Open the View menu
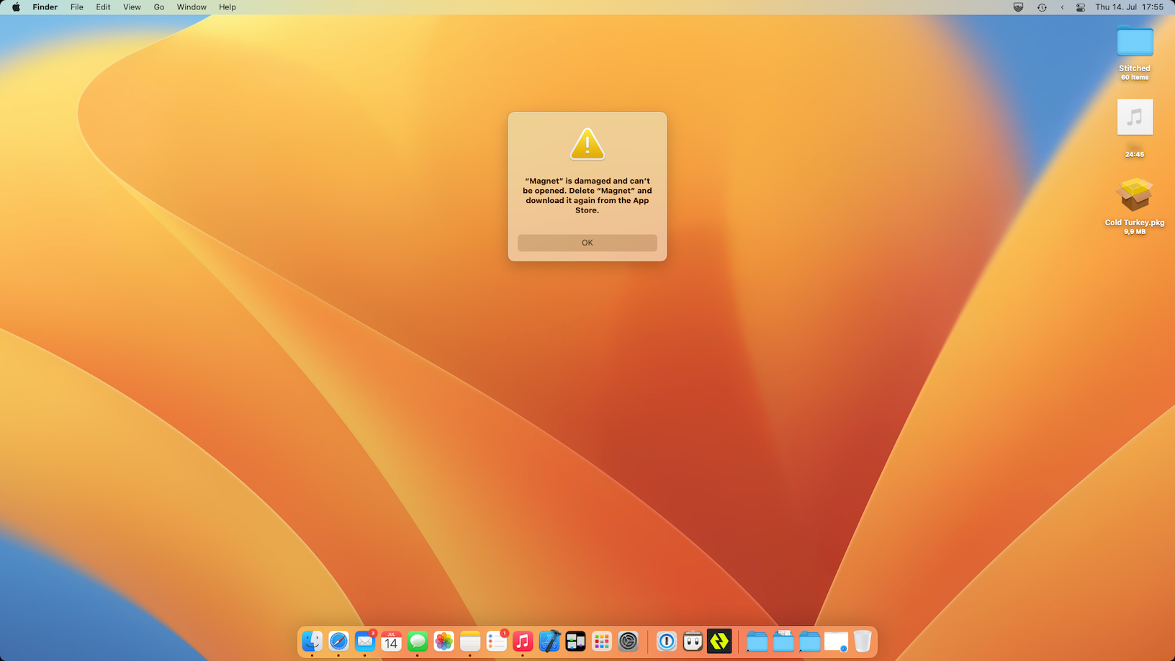1175x661 pixels. click(x=132, y=7)
